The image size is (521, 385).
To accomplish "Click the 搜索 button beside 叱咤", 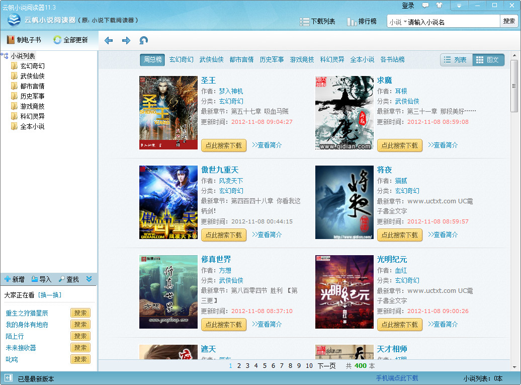I will click(x=80, y=359).
